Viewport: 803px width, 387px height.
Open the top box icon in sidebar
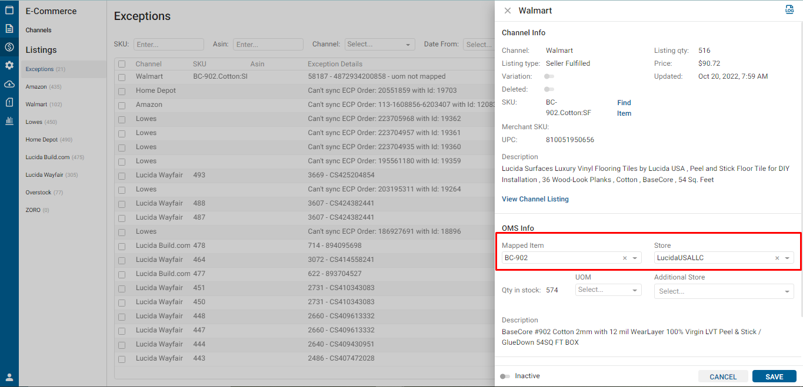[9, 9]
